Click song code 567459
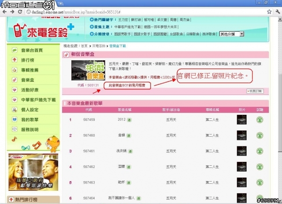 coord(89,120)
